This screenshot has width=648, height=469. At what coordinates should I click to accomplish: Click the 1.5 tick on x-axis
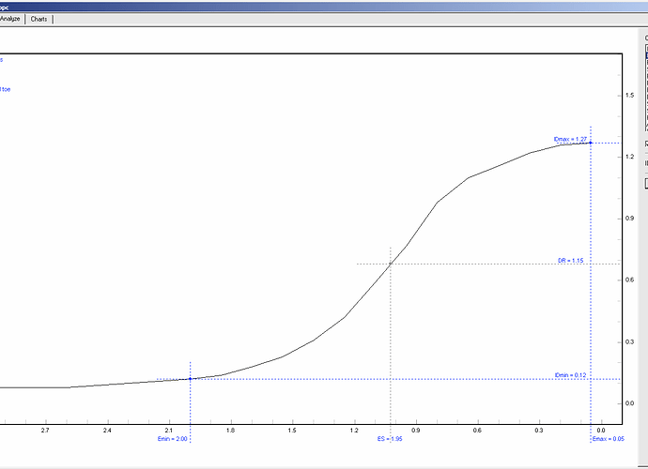[292, 430]
